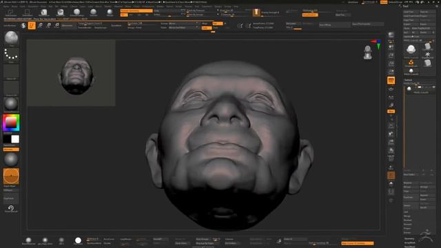Expand the Project subsection
441x248 pixels.
tap(407, 228)
